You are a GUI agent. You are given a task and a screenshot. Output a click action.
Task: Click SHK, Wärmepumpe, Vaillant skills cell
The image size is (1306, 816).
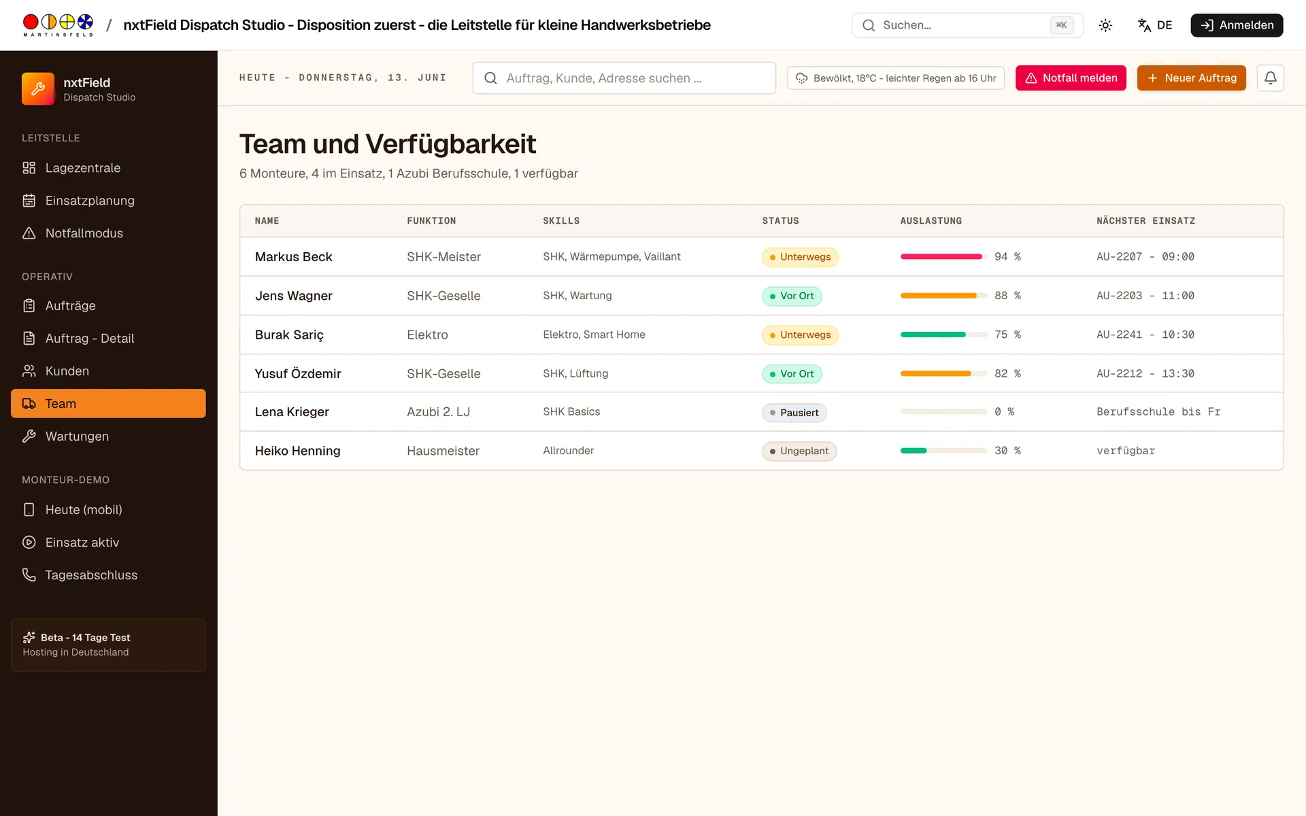(x=612, y=256)
